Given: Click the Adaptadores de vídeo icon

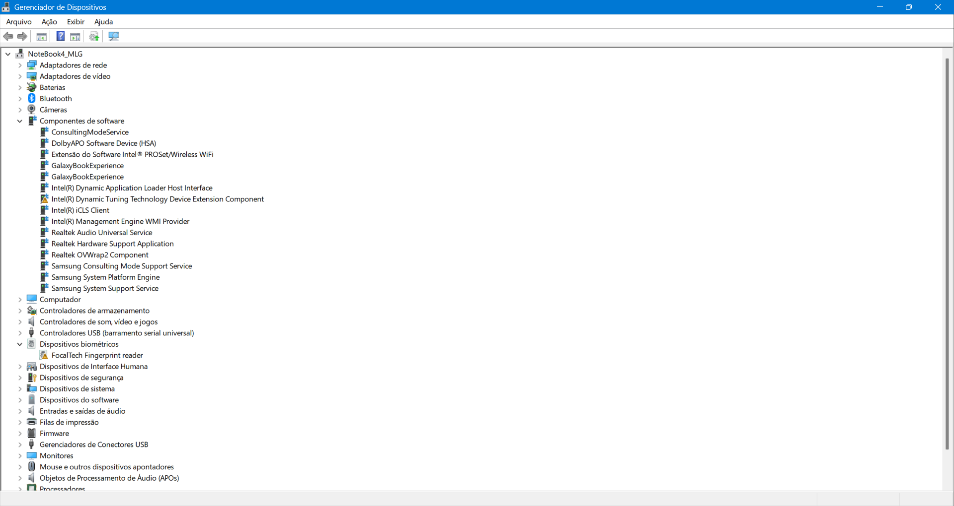Looking at the screenshot, I should click(x=32, y=76).
